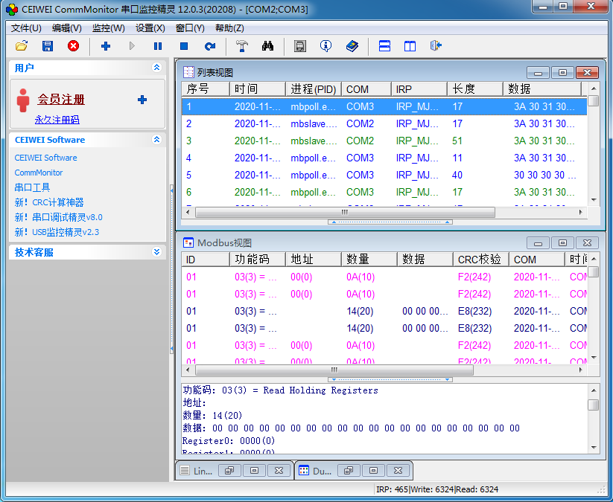Open the info bubble toolbar icon

325,46
